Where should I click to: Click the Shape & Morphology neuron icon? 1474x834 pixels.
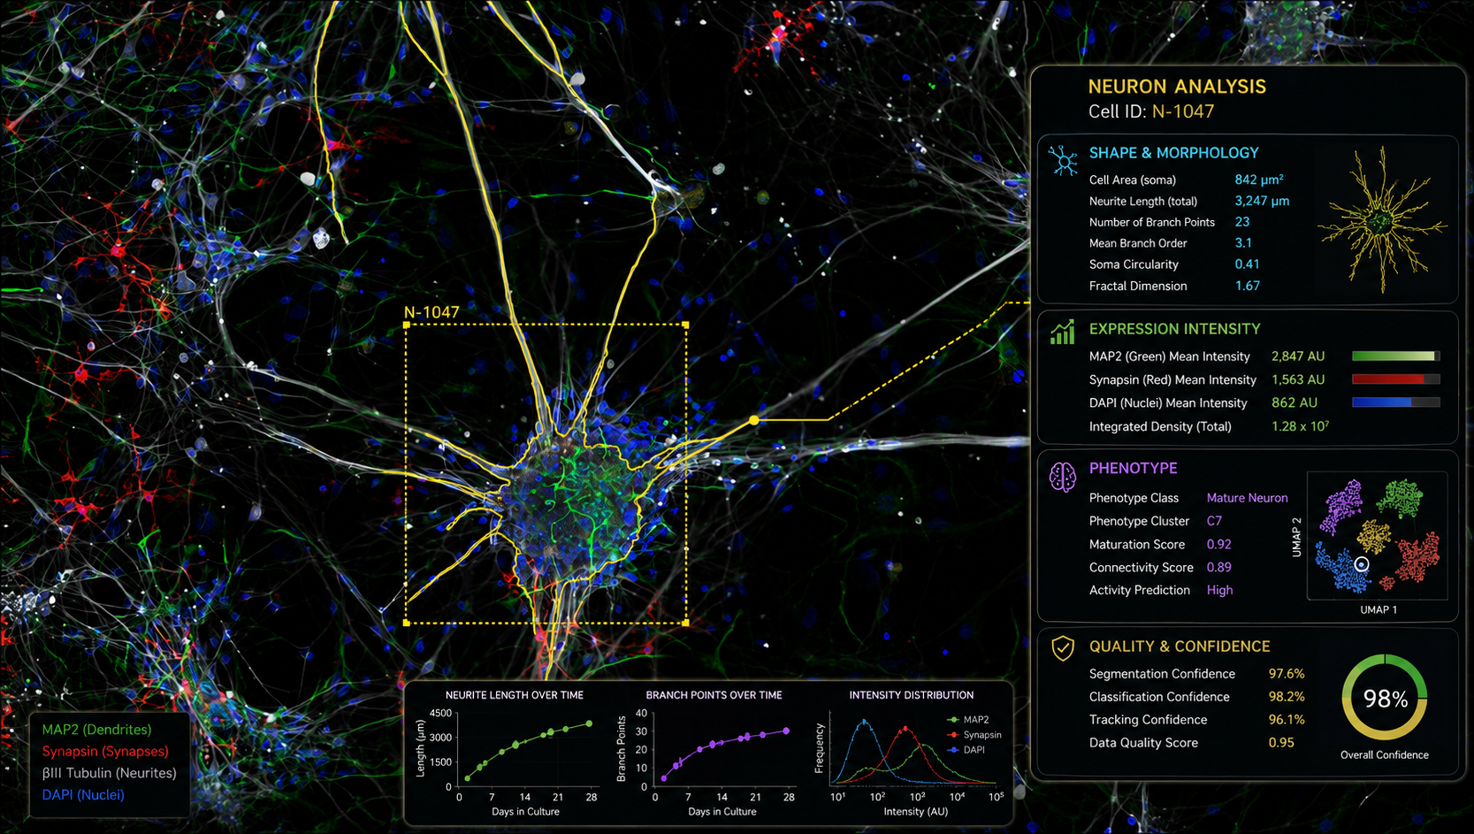(1063, 160)
